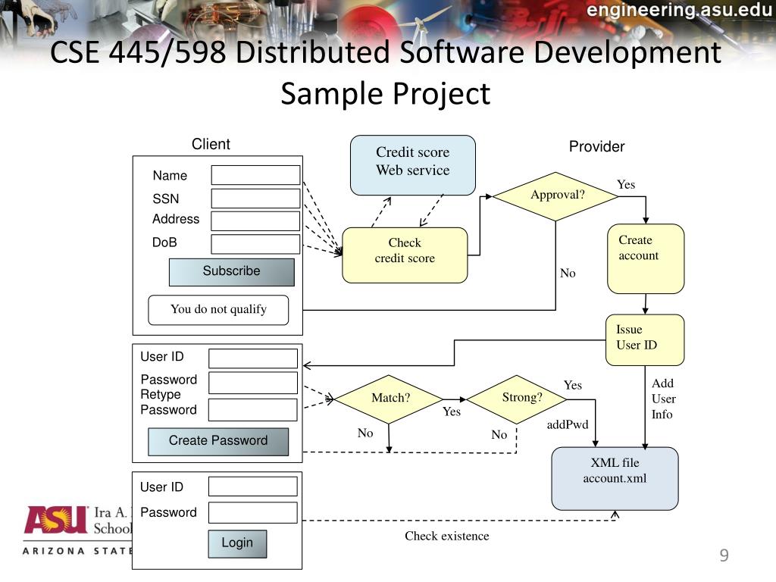Click Password field above Retype Password
Image resolution: width=776 pixels, height=582 pixels.
coord(253,383)
